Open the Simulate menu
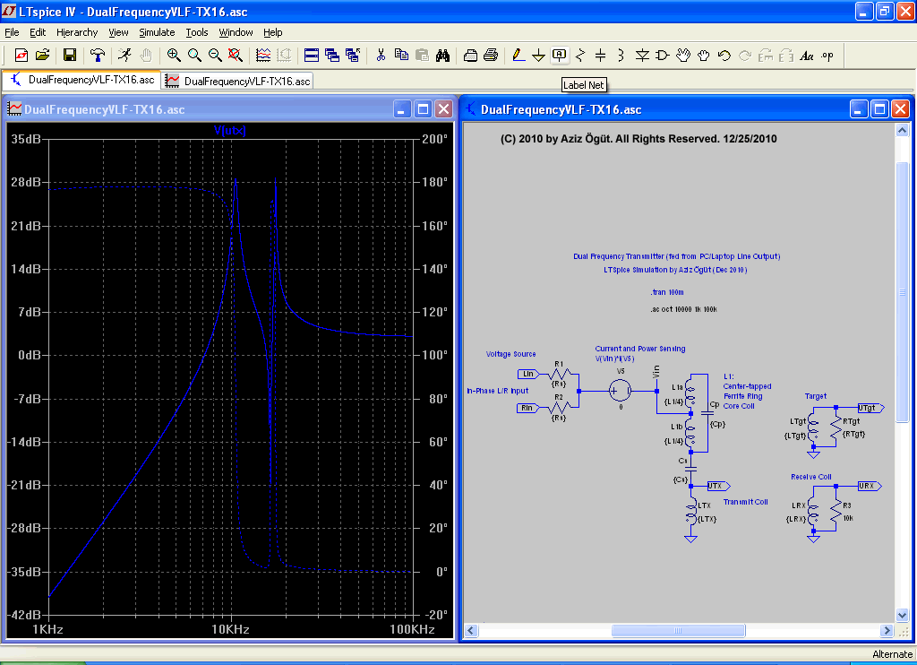Screen dimensions: 917x665 coord(157,32)
